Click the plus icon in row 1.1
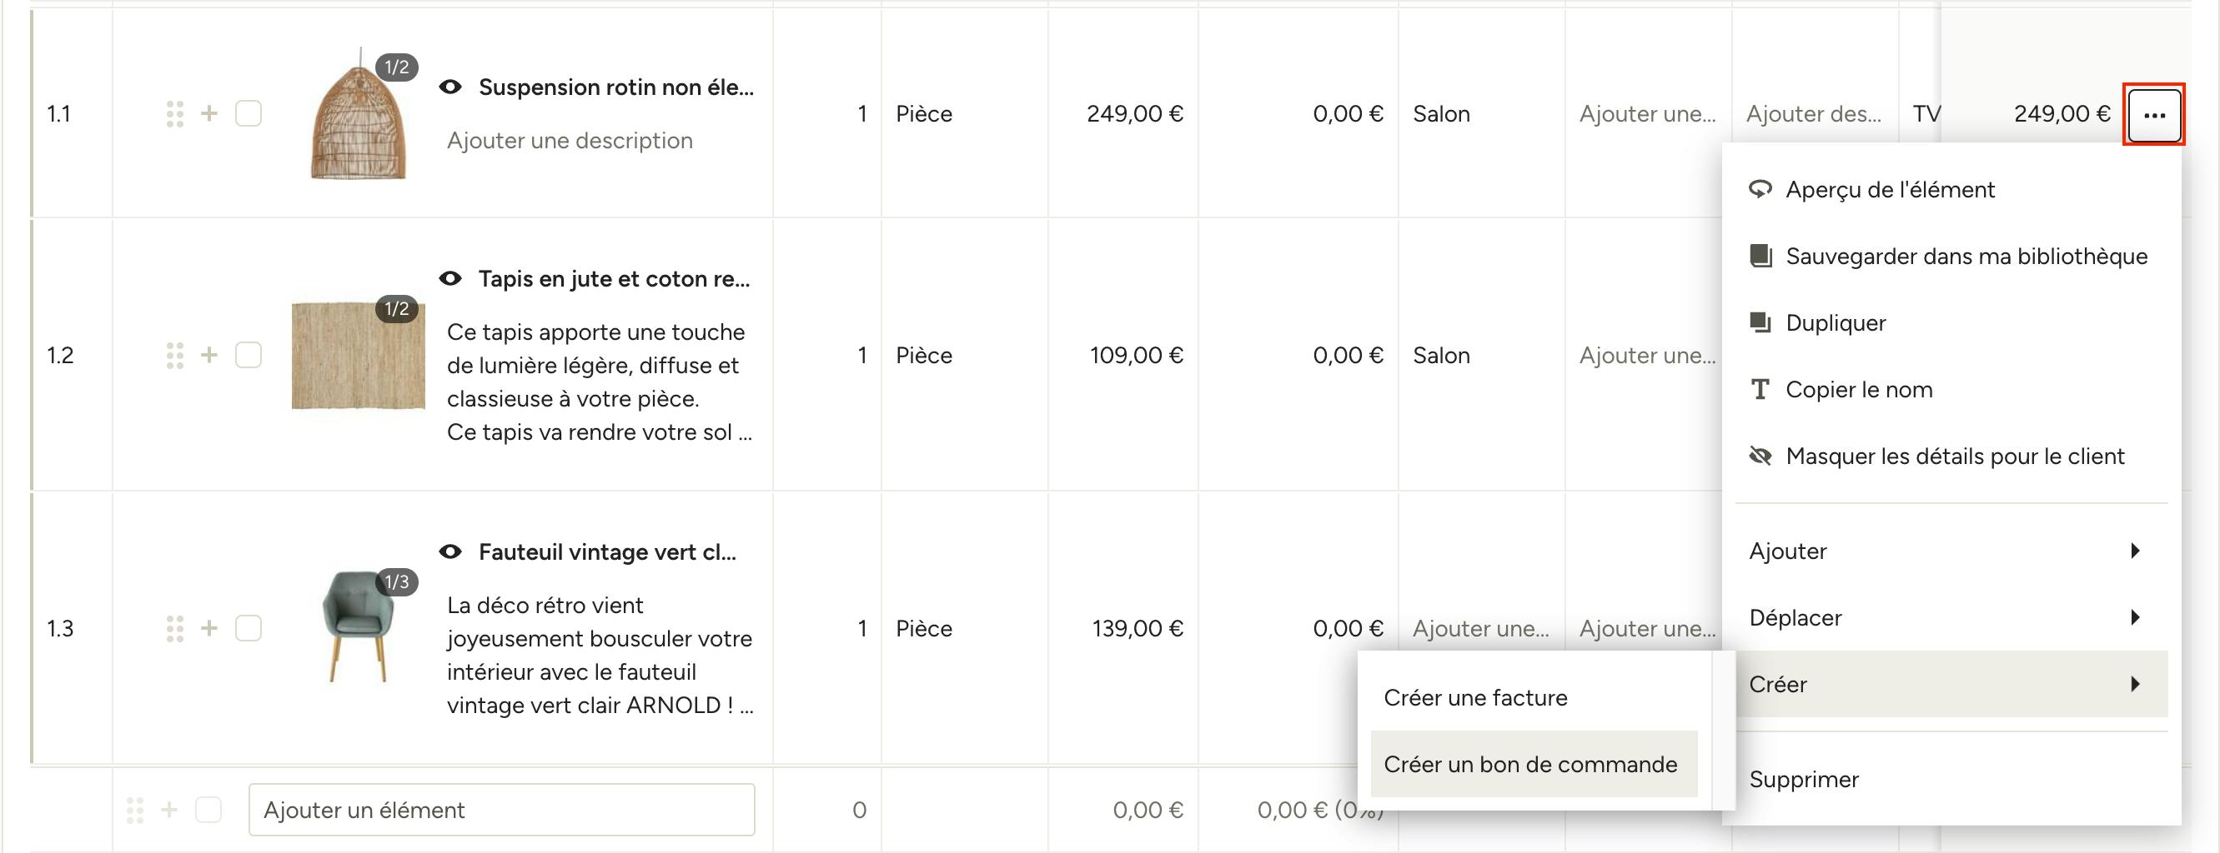 tap(209, 113)
